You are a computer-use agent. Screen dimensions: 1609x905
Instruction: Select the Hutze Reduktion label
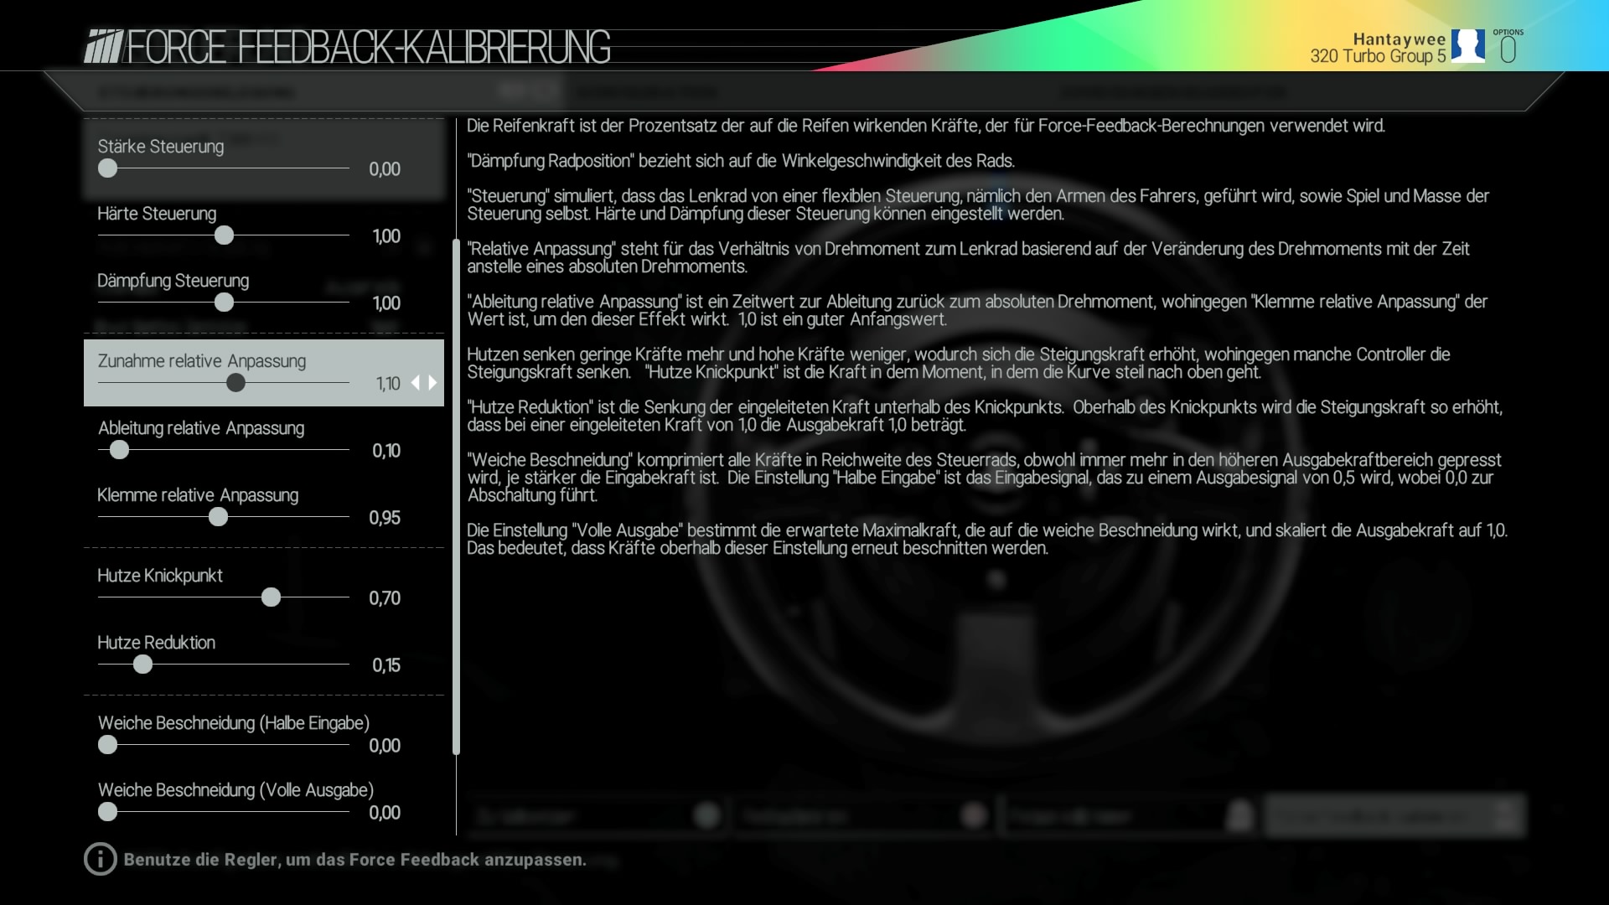click(156, 643)
